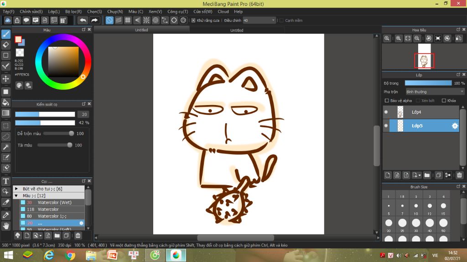Image resolution: width=467 pixels, height=262 pixels.
Task: Select the Gradient tool
Action: point(6,113)
